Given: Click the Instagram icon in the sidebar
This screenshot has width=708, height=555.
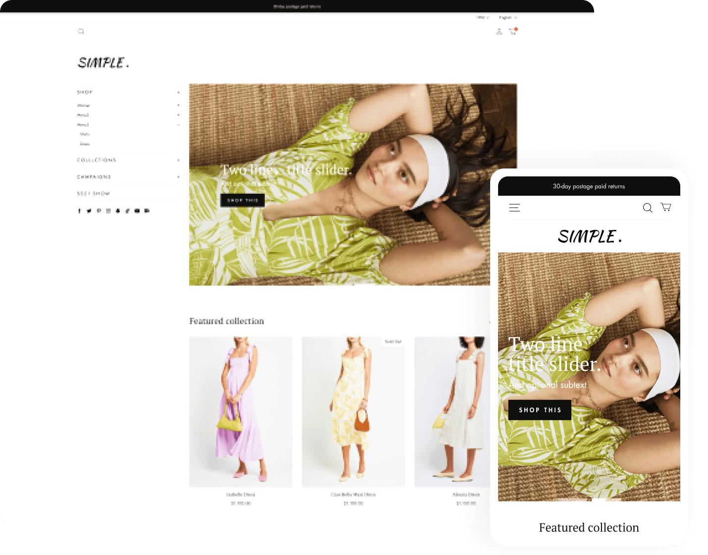Looking at the screenshot, I should pyautogui.click(x=108, y=211).
